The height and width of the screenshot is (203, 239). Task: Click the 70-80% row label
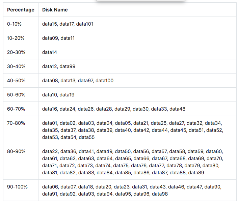[16, 123]
